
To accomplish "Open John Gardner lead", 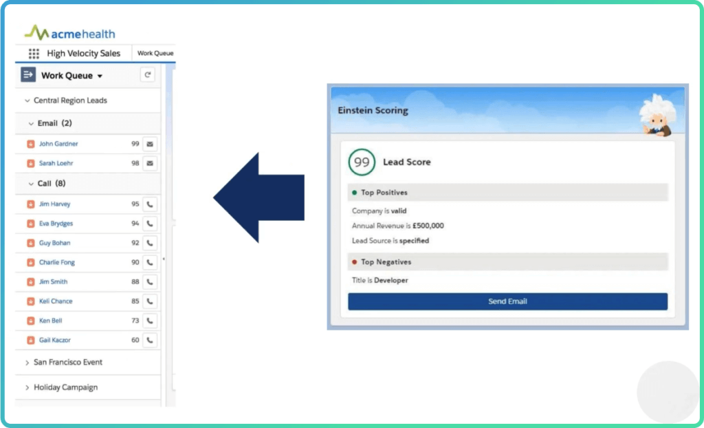I will tap(58, 144).
